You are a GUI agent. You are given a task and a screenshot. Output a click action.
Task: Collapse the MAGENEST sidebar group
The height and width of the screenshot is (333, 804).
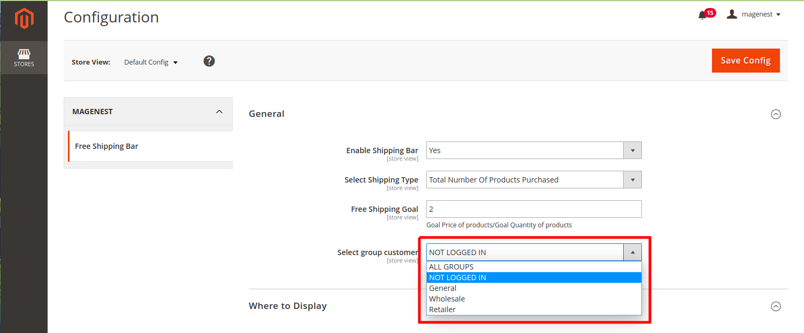(x=219, y=112)
